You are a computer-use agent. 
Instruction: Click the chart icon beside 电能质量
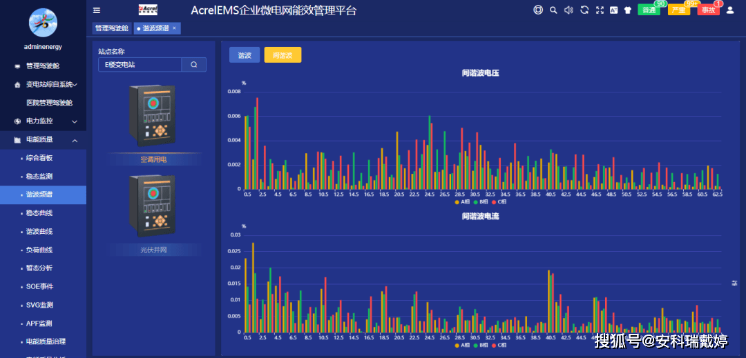[x=17, y=140]
